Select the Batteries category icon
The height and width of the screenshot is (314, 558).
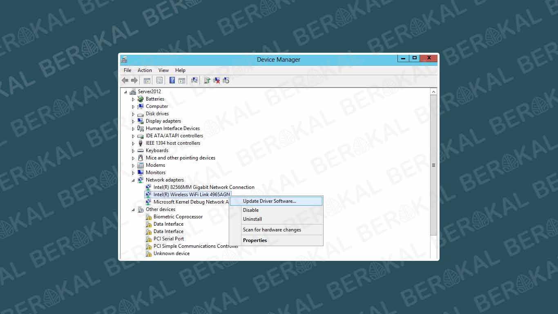(x=141, y=99)
